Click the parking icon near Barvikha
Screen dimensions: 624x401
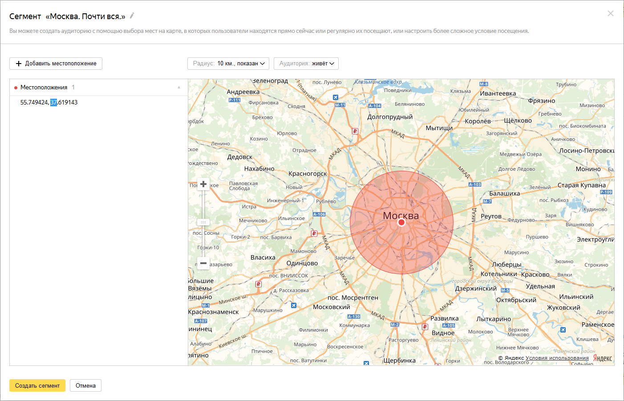click(314, 233)
